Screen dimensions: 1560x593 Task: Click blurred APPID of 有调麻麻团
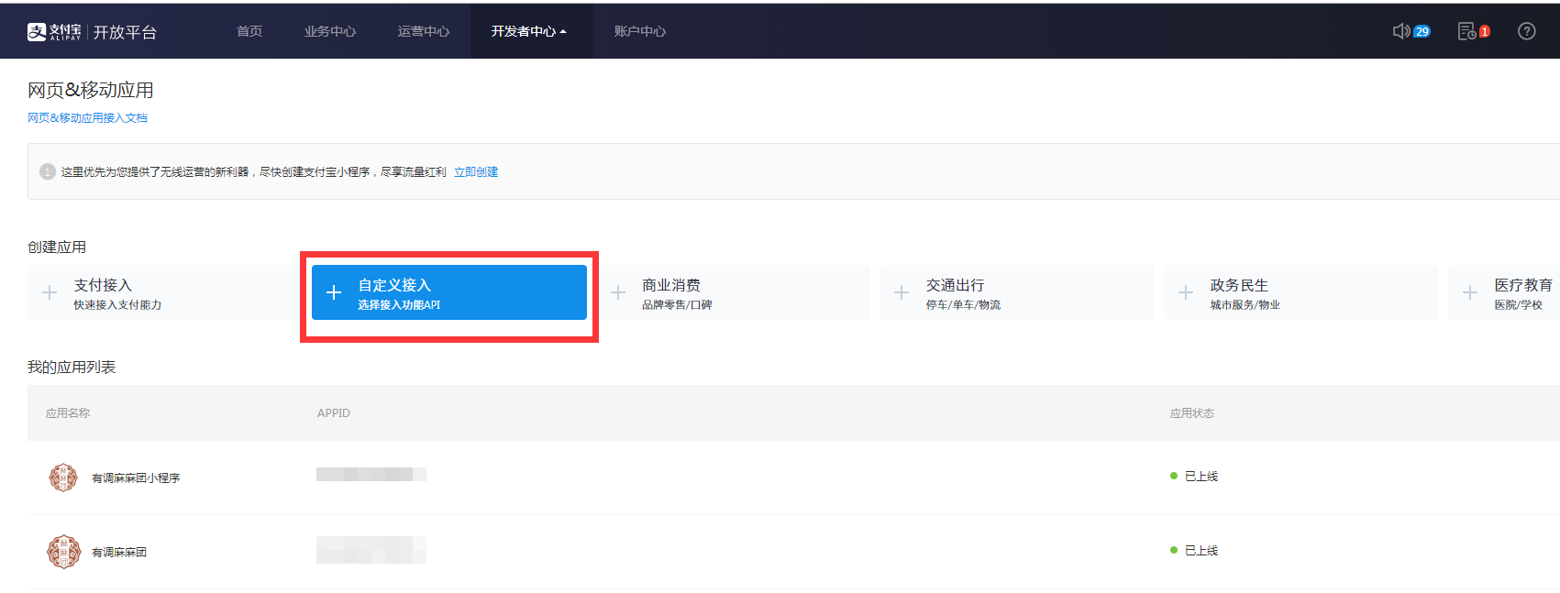[x=371, y=550]
